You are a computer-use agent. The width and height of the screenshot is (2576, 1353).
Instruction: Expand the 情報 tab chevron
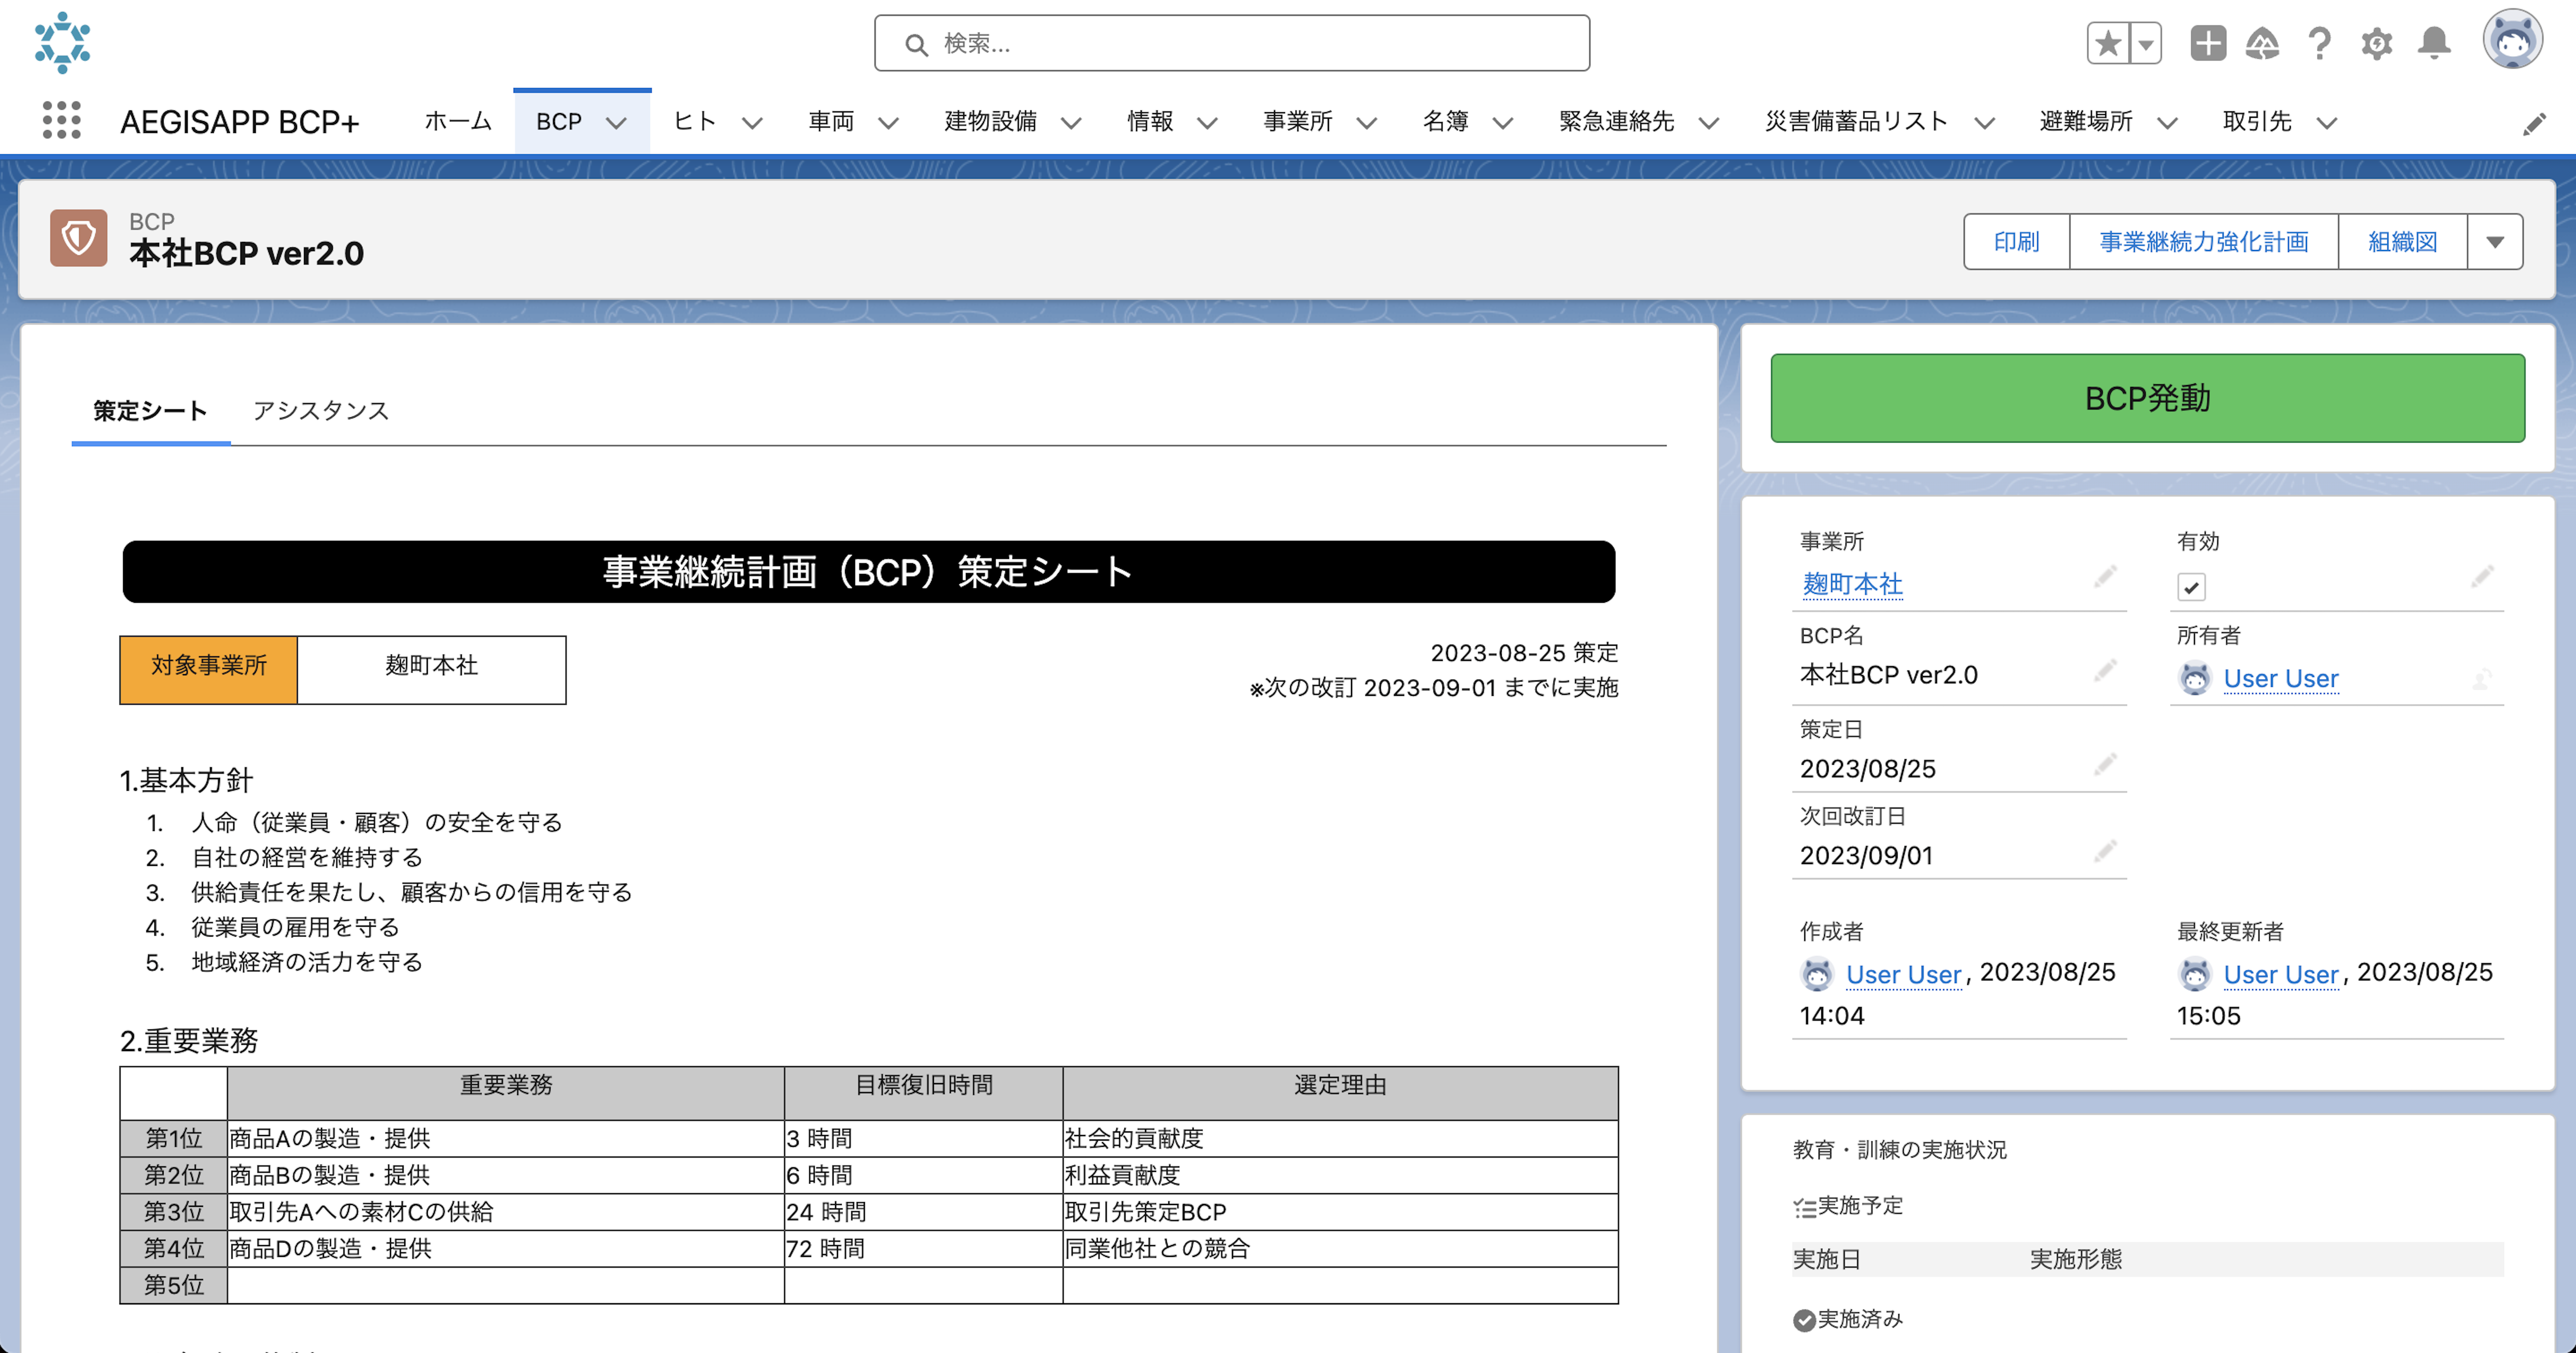tap(1207, 123)
